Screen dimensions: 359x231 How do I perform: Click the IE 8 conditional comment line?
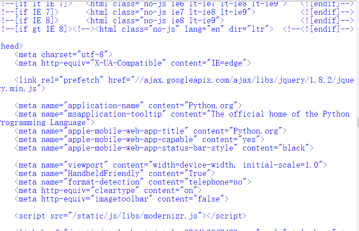[x=177, y=21]
